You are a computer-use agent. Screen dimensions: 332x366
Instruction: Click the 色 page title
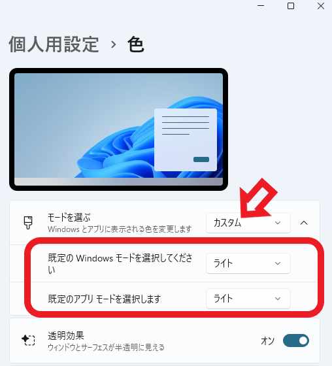coord(136,44)
